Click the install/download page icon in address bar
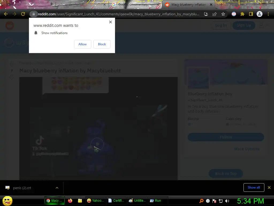Screen dimensions: 274x206 point(206,14)
